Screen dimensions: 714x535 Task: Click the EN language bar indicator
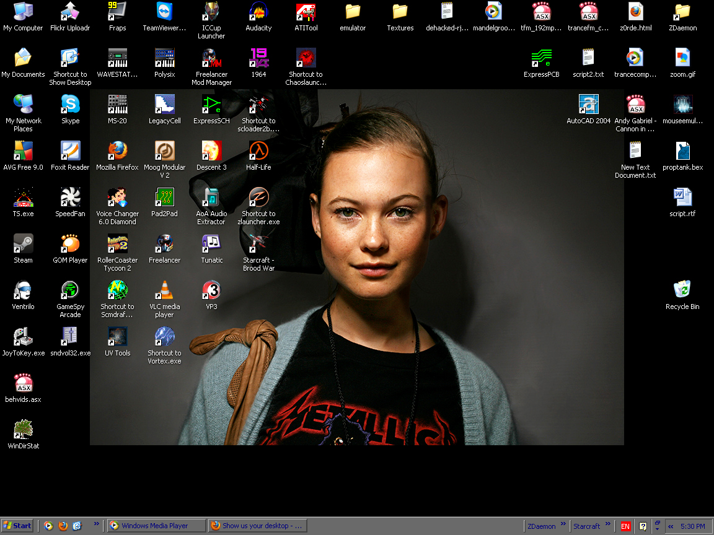pos(625,526)
